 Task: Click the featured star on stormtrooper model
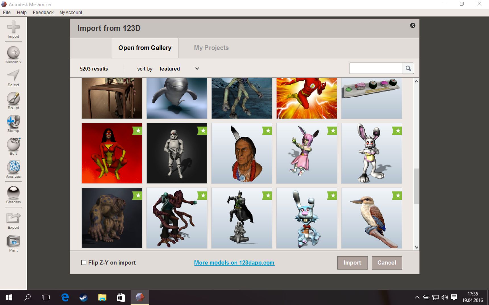[202, 131]
